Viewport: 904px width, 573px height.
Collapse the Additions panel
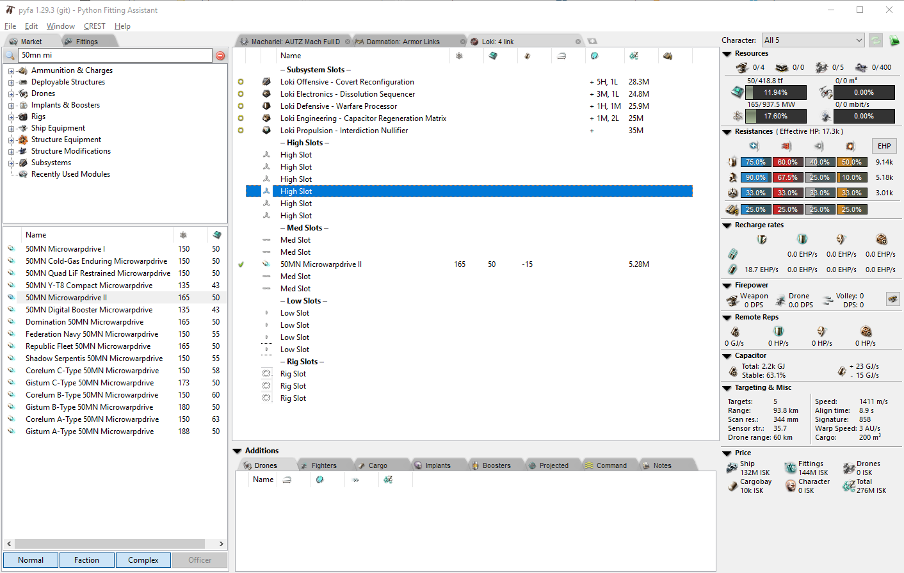pos(237,451)
